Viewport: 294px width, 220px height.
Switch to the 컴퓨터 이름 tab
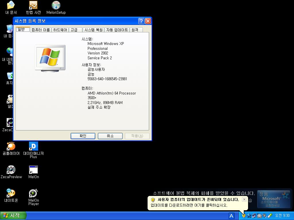pos(41,30)
